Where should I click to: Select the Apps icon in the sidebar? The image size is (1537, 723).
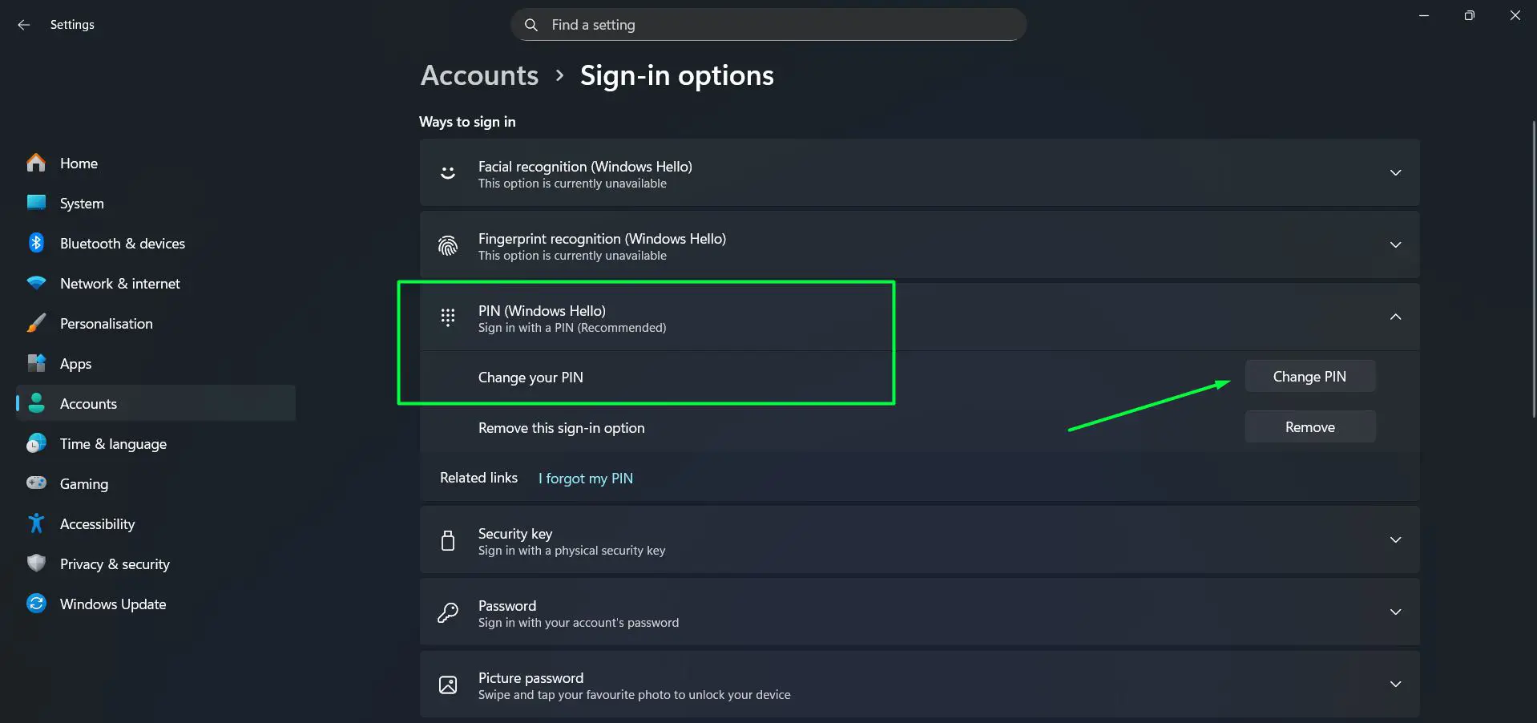click(x=37, y=363)
